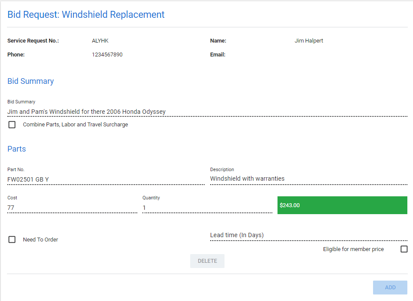Click the Bid Summary section heading
The image size is (413, 301).
(30, 81)
